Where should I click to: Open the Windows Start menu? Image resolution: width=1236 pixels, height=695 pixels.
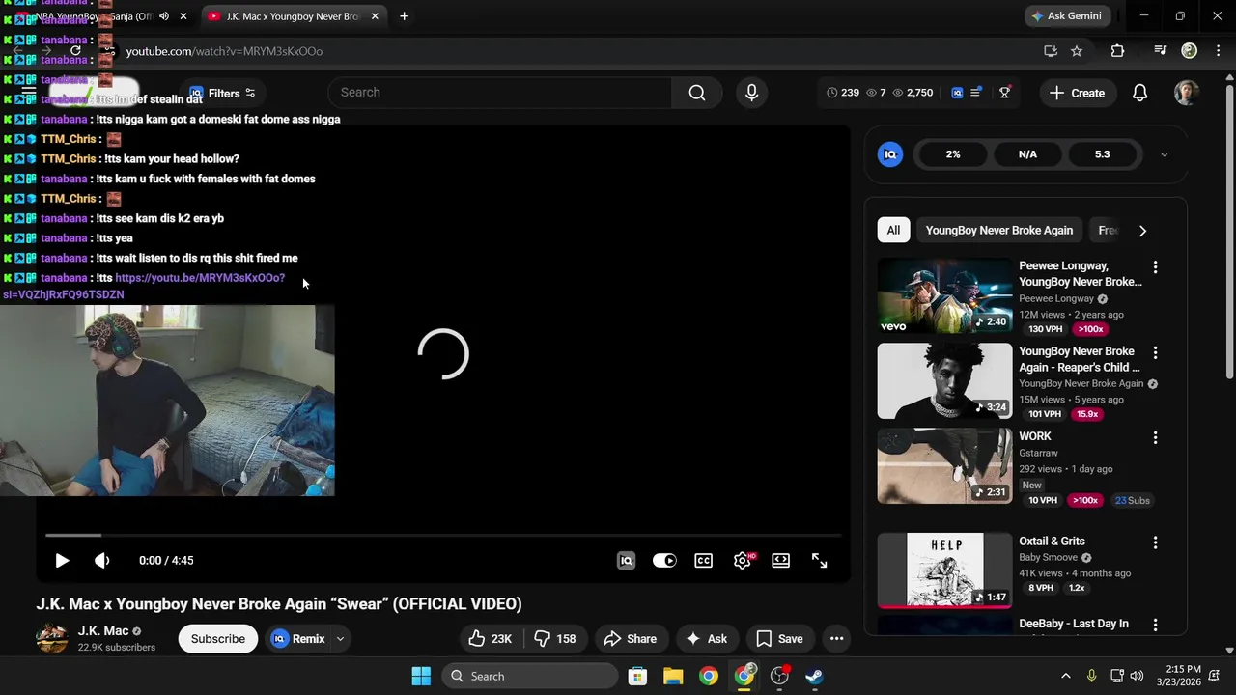point(422,677)
